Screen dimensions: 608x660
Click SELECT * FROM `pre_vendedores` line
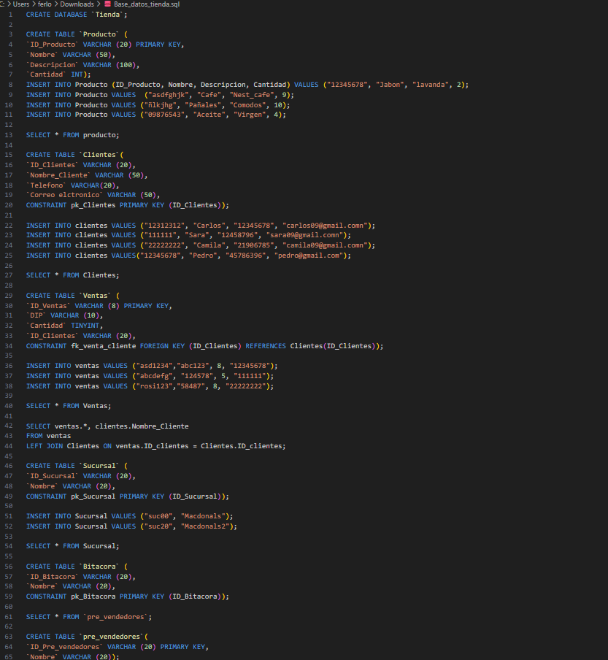[89, 617]
